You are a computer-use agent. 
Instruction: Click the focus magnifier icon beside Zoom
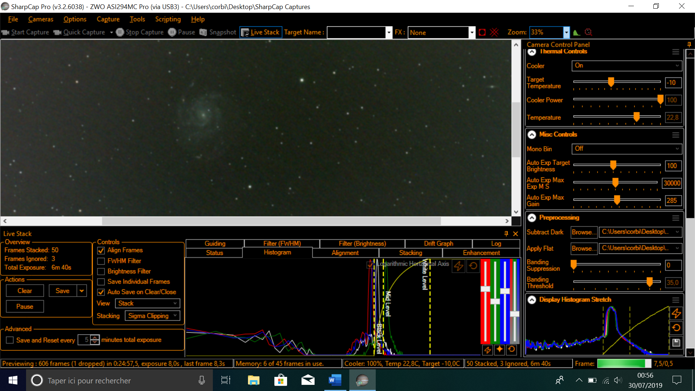pos(589,32)
